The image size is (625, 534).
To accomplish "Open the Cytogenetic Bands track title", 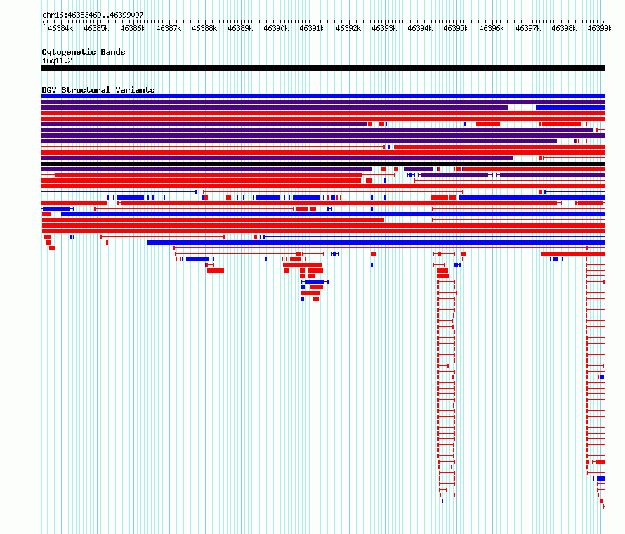I will tap(84, 52).
